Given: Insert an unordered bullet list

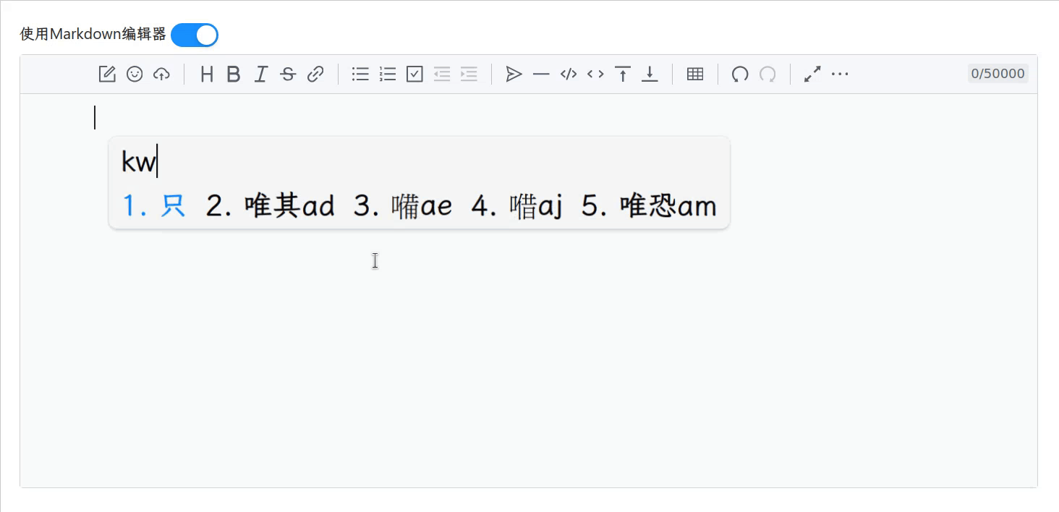Looking at the screenshot, I should (360, 74).
